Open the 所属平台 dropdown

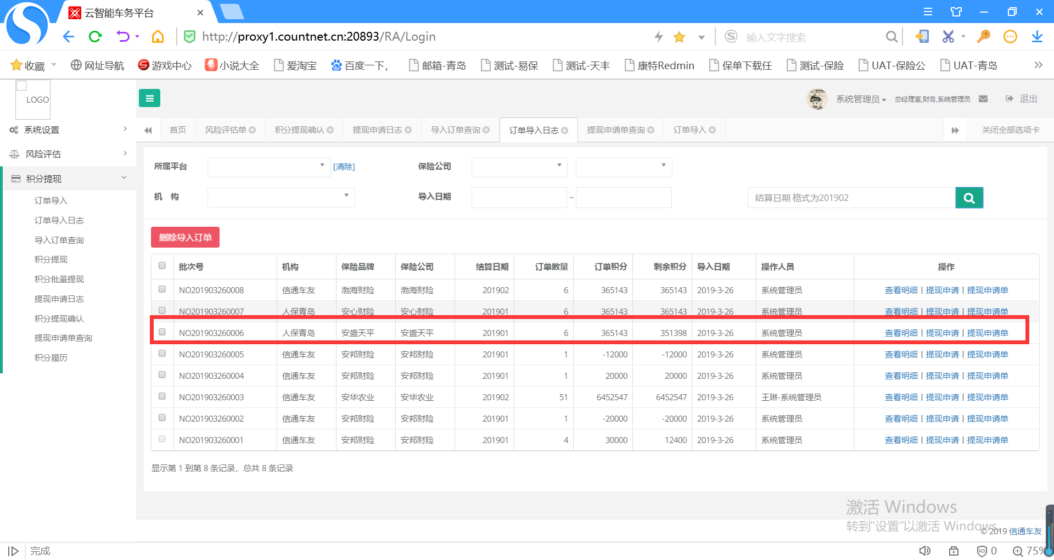268,167
